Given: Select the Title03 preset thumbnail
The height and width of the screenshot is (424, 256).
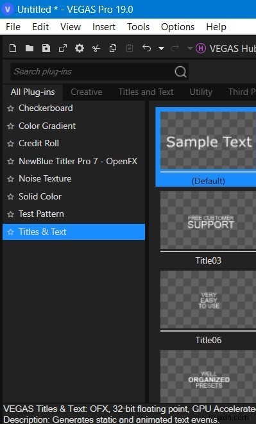Looking at the screenshot, I should coord(208,220).
